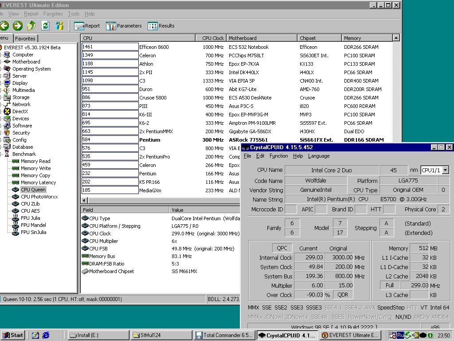Select FPU Julia benchmark in tree
This screenshot has height=341, width=454.
tap(30, 218)
